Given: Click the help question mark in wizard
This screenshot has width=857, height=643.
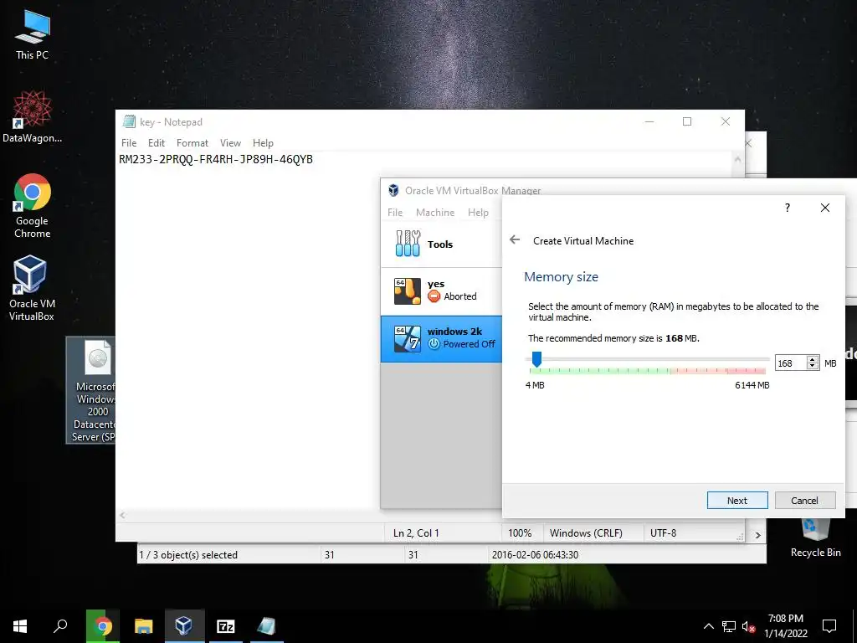Looking at the screenshot, I should pos(787,208).
